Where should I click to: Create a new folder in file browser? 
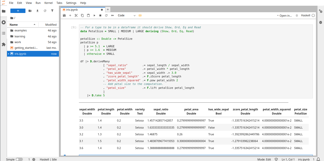(30, 11)
